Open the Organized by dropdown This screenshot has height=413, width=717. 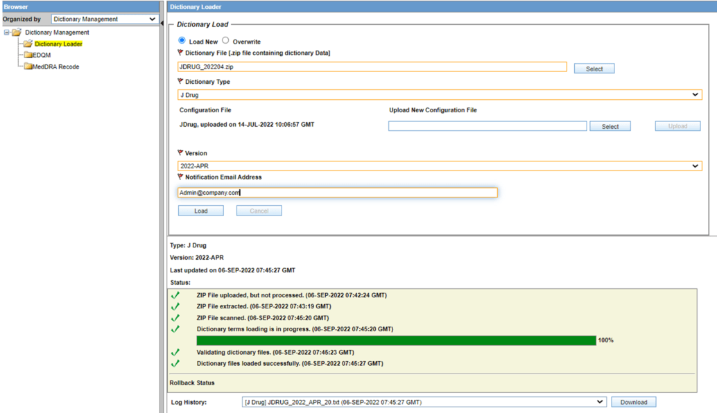[151, 19]
